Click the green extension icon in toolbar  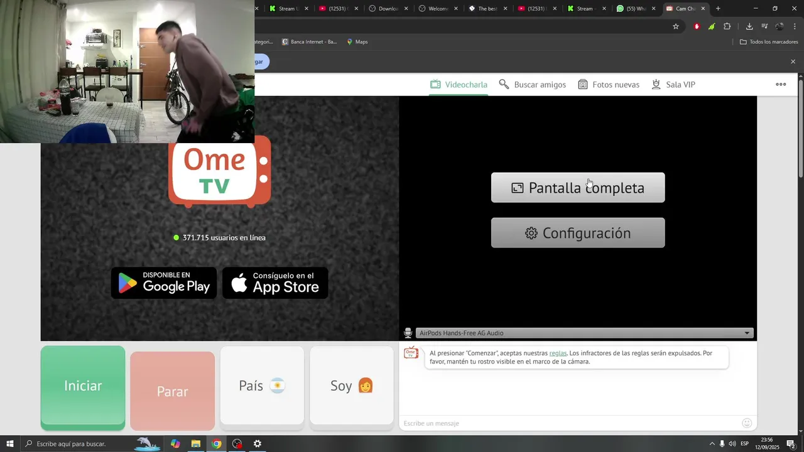click(x=712, y=26)
